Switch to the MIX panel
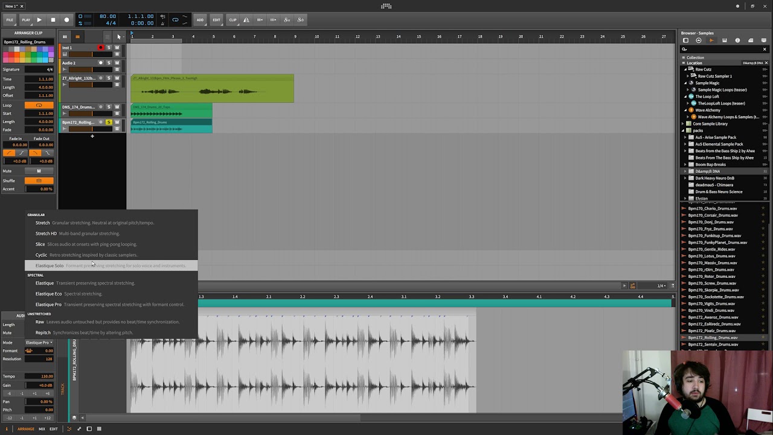The image size is (773, 435). [42, 429]
